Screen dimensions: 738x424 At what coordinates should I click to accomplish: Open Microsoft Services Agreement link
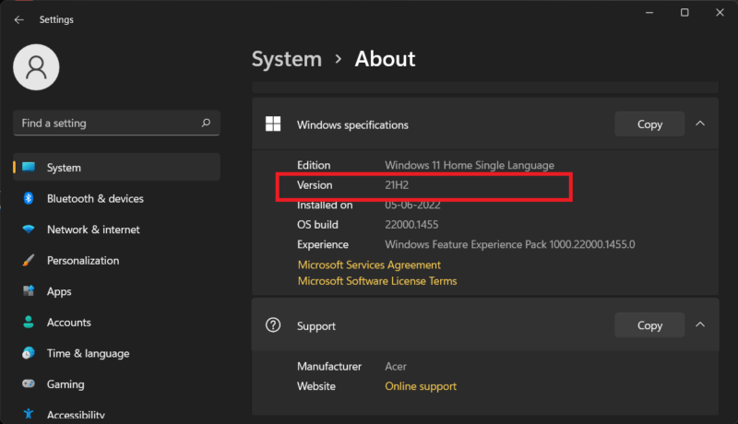pos(369,265)
